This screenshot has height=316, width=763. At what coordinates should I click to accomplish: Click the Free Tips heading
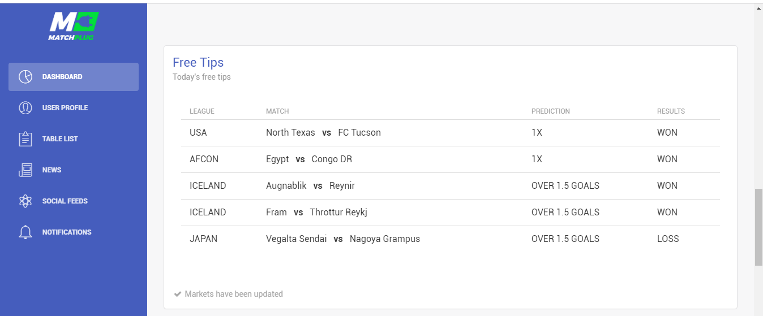pos(198,63)
